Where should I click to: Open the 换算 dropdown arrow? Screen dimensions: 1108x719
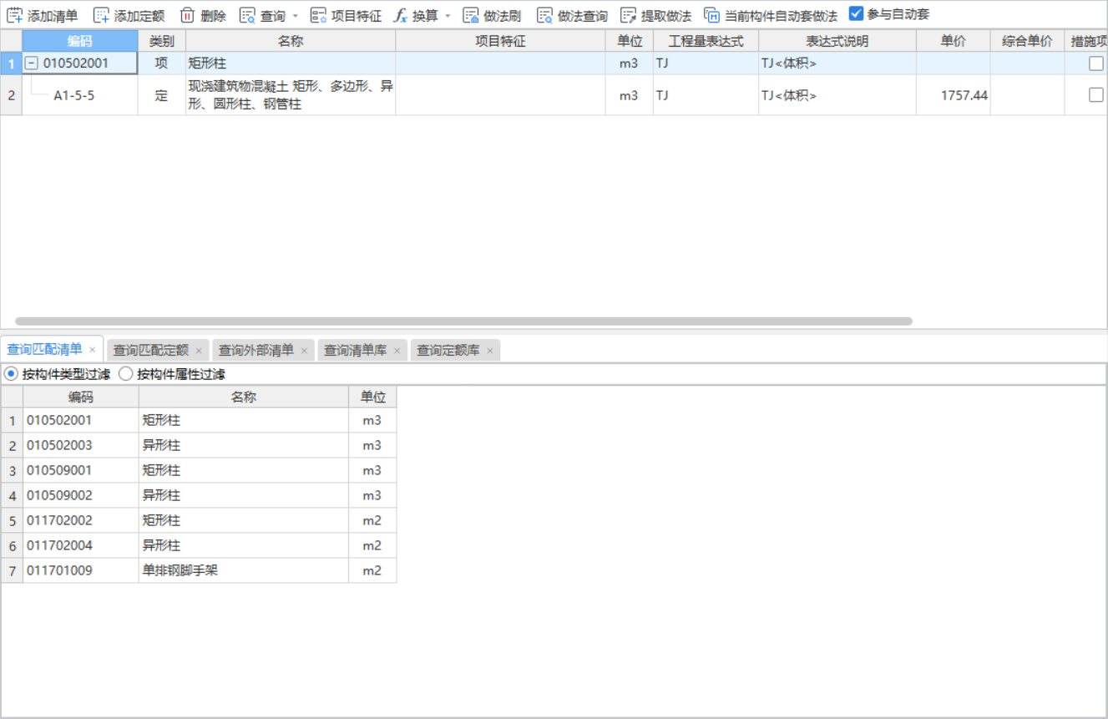[x=447, y=16]
